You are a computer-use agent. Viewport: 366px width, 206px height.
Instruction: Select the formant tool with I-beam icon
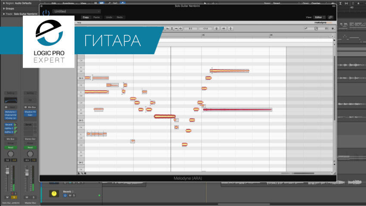[172, 28]
